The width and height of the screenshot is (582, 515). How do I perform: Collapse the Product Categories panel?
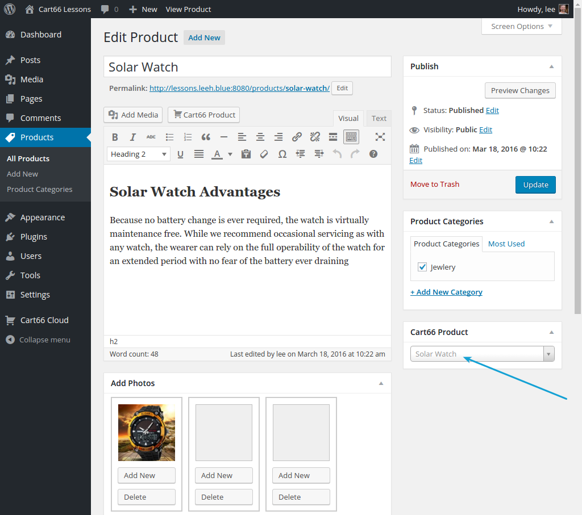coord(551,221)
